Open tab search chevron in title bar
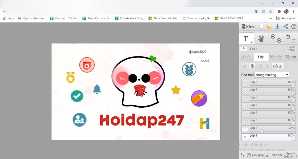Viewport: 298px width, 159px height. 263,3
